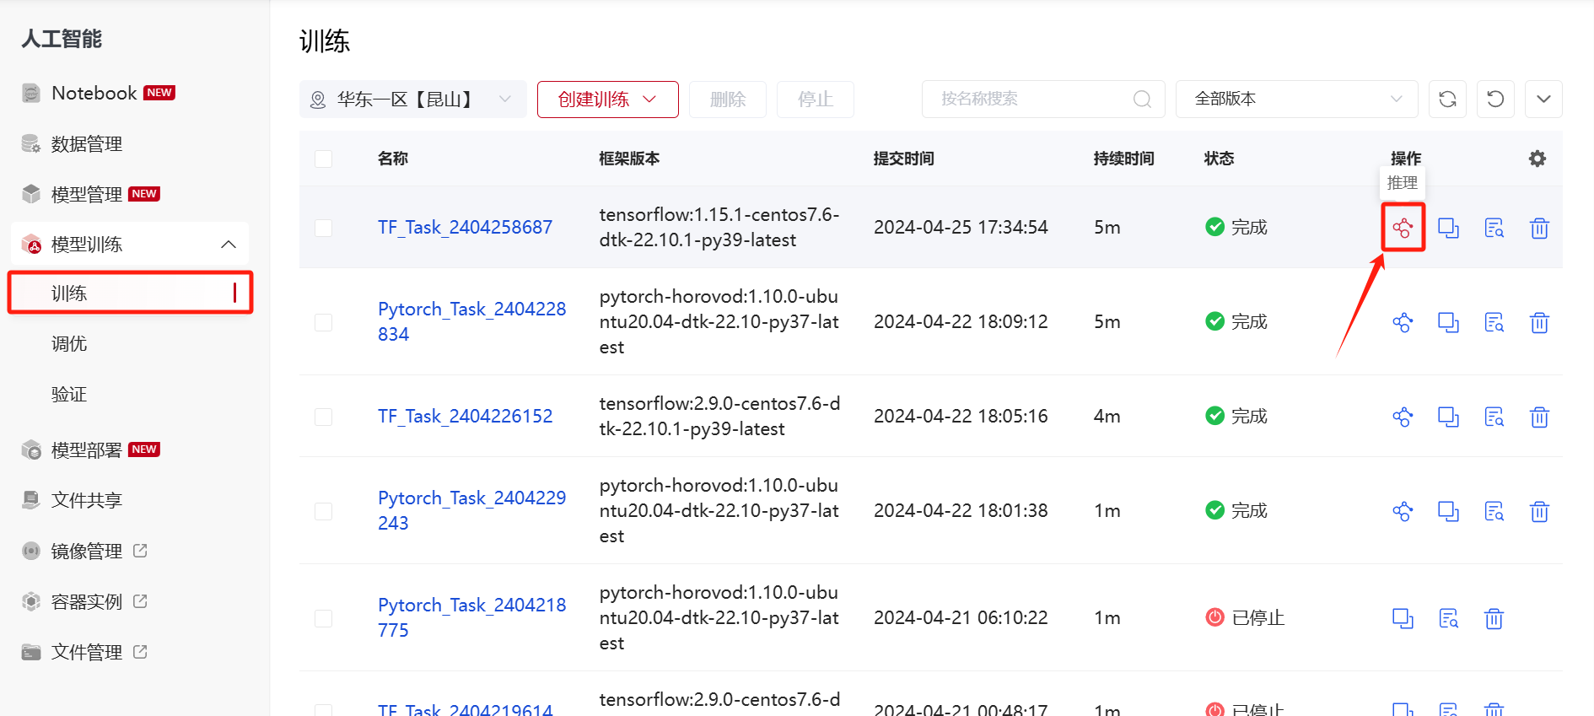Select the checkbox for Pytorch_Task_2404218775
Viewport: 1594px width, 716px height.
pyautogui.click(x=323, y=618)
